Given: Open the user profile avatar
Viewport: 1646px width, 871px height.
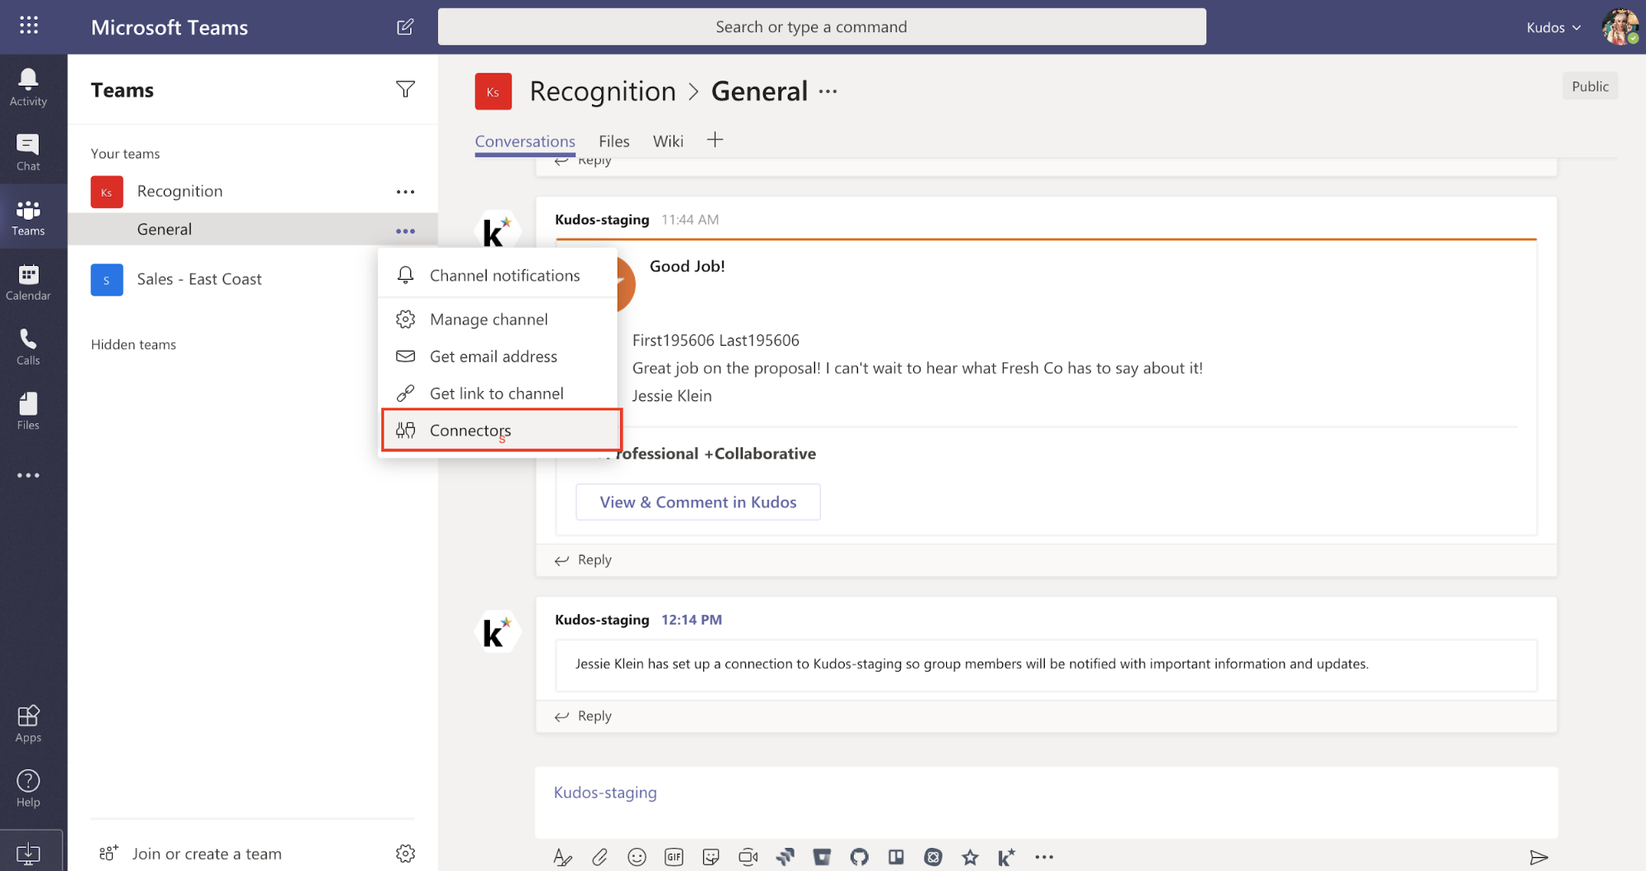Looking at the screenshot, I should (x=1620, y=27).
